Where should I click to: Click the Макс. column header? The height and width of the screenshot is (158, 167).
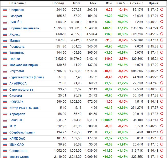pyautogui.click(x=77, y=3)
